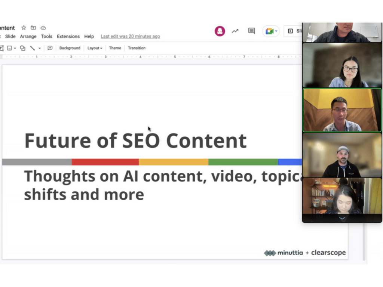Check the cloud save status icon
This screenshot has width=383, height=287.
point(43,28)
